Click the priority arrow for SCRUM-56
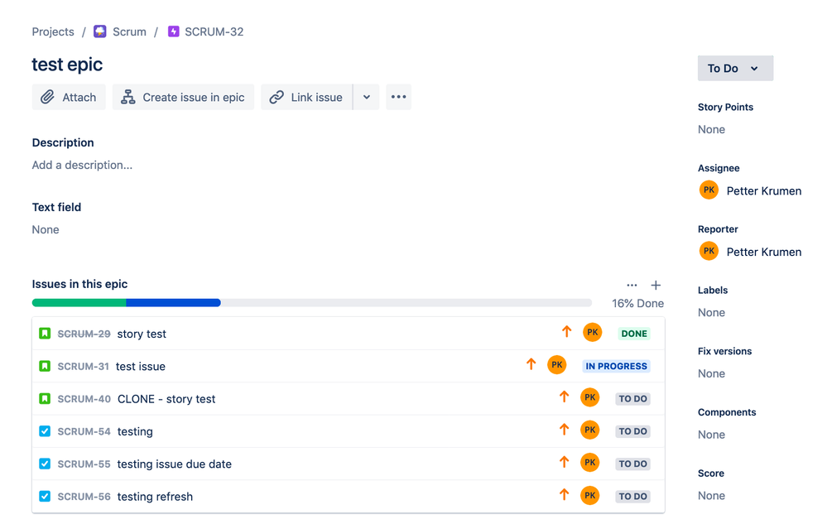The image size is (827, 524). pos(564,494)
